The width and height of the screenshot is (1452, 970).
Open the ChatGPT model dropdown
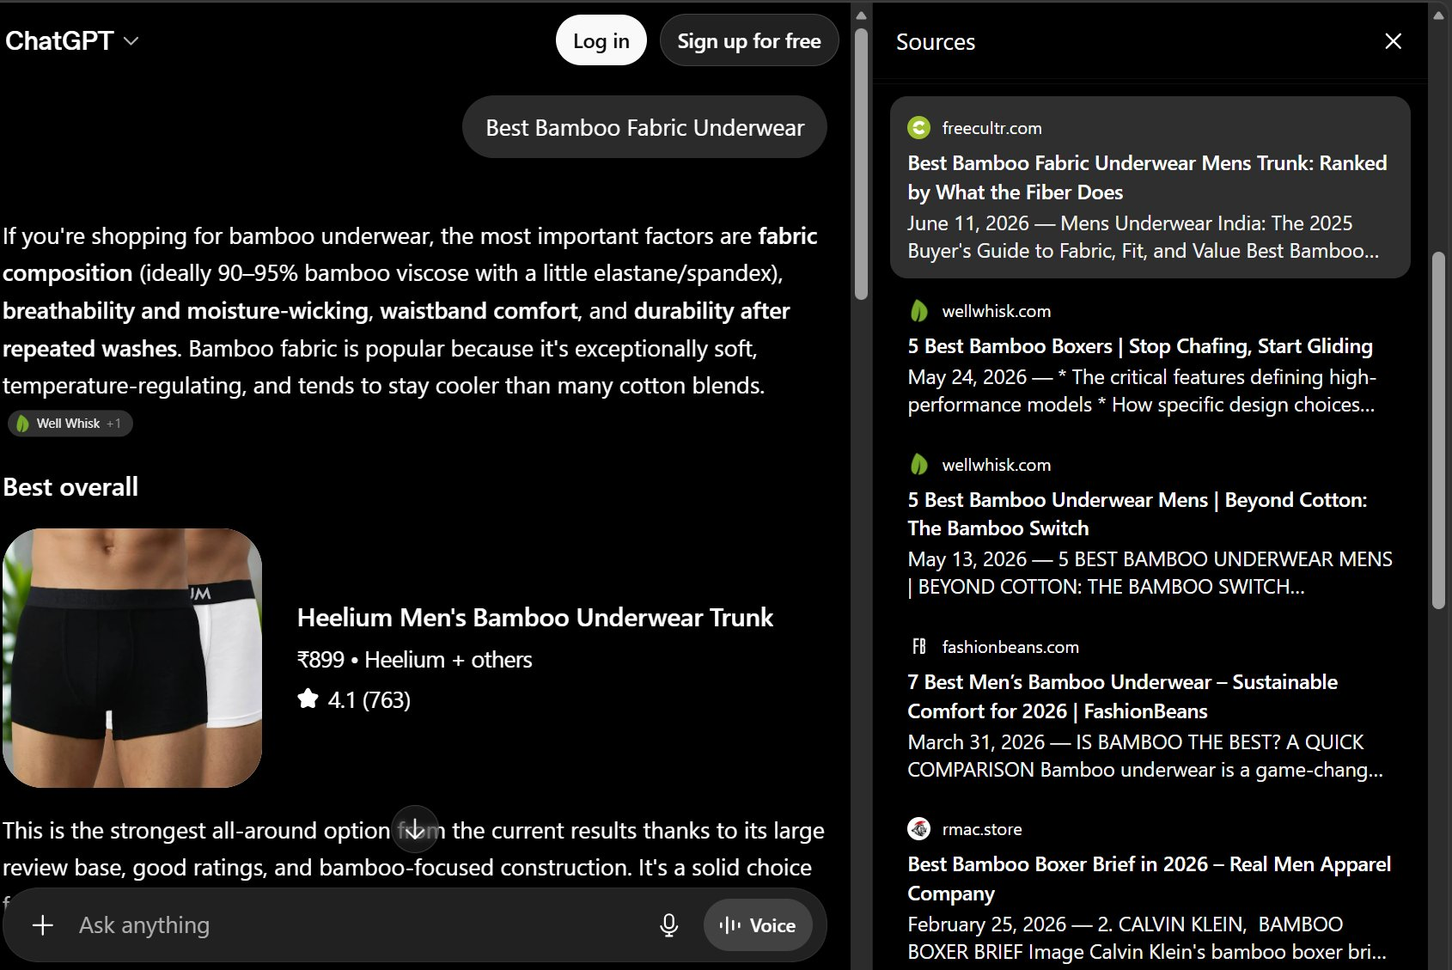click(71, 40)
